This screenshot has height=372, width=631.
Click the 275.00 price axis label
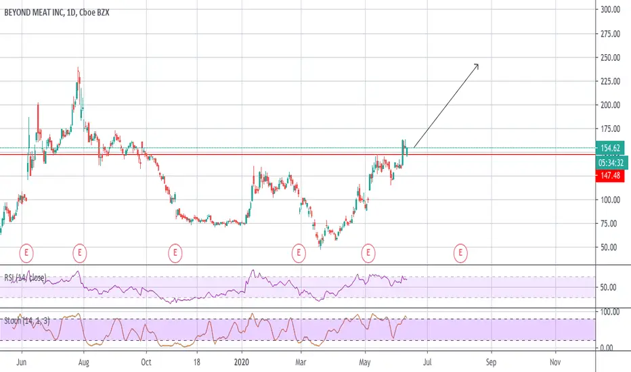tap(610, 34)
